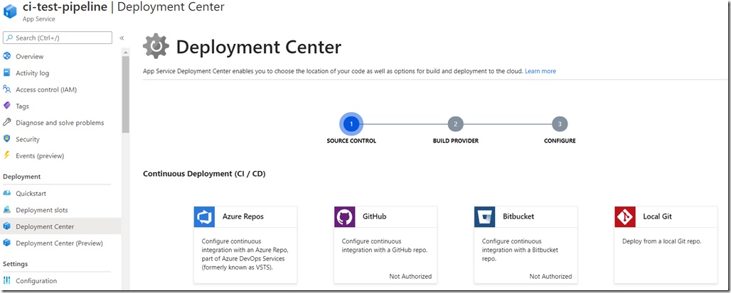
Task: Click the search magnifier icon in sidebar
Action: point(10,38)
